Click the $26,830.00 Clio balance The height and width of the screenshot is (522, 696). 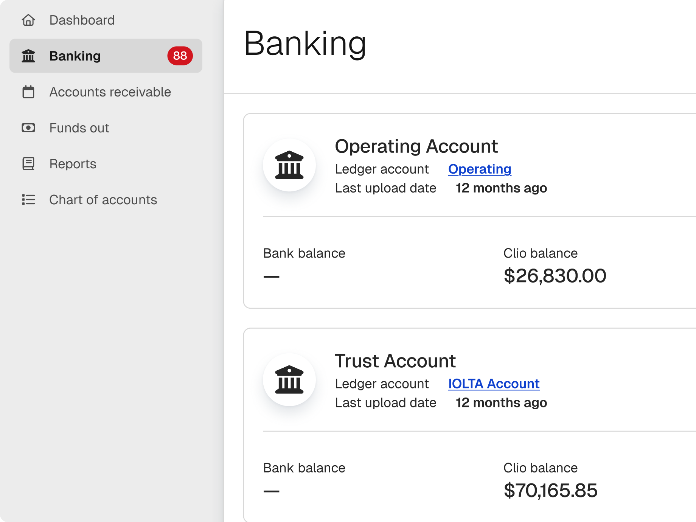pyautogui.click(x=555, y=276)
